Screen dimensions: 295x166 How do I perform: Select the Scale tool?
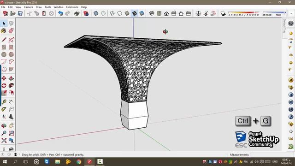point(4,93)
